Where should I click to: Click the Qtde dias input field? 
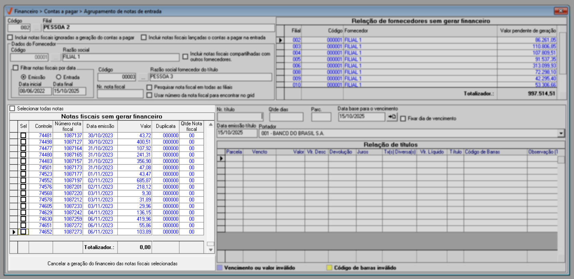[286, 117]
